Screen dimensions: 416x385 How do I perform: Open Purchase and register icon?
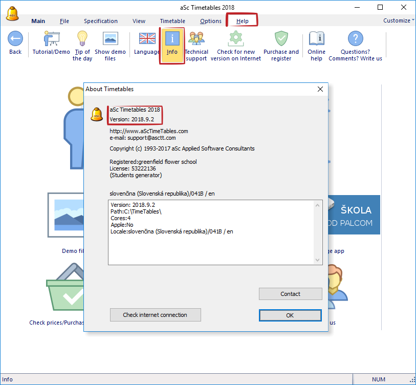(x=281, y=39)
